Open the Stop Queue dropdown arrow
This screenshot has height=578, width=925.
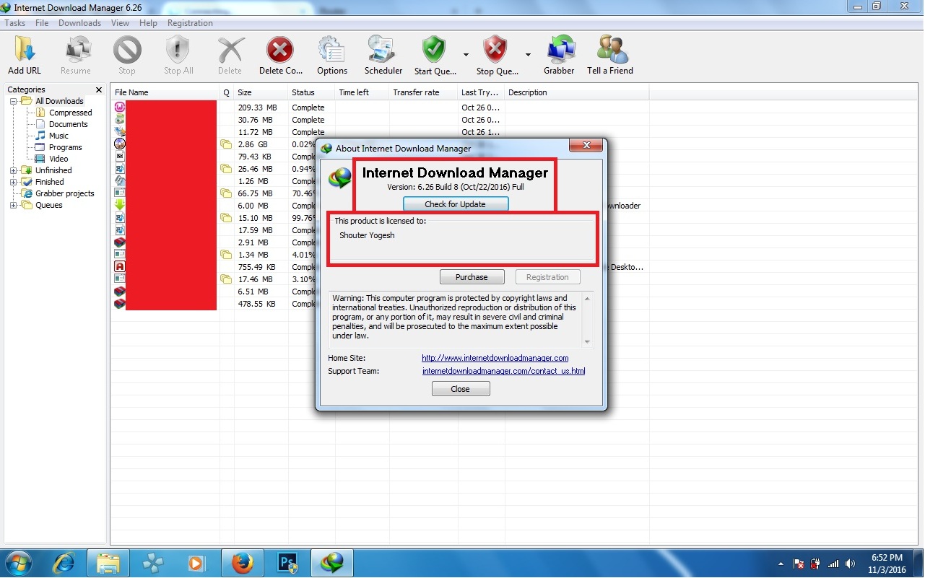(x=528, y=55)
